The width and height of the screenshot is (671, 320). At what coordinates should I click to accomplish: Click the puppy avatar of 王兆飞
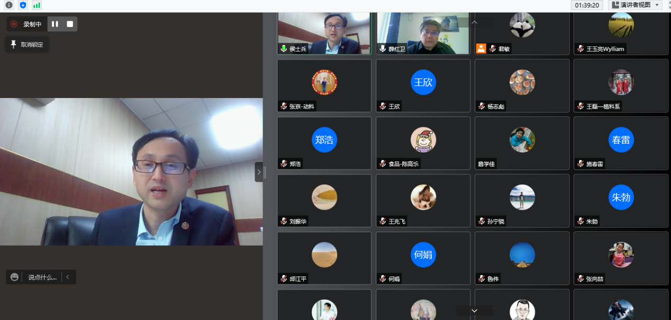pos(423,197)
